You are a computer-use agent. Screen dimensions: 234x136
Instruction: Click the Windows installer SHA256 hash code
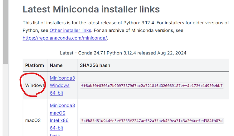152,86
